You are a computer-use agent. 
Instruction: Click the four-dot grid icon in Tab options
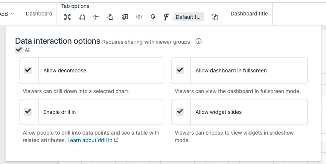139,17
